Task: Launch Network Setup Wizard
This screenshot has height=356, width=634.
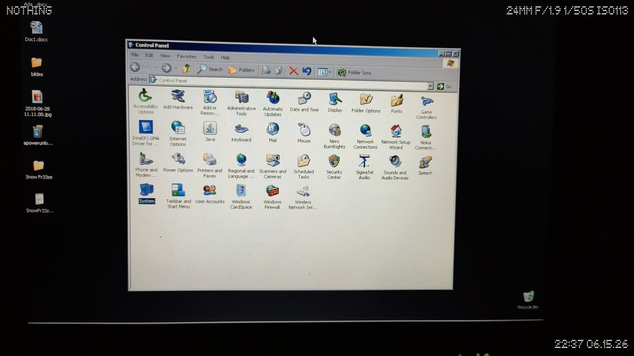Action: click(396, 137)
